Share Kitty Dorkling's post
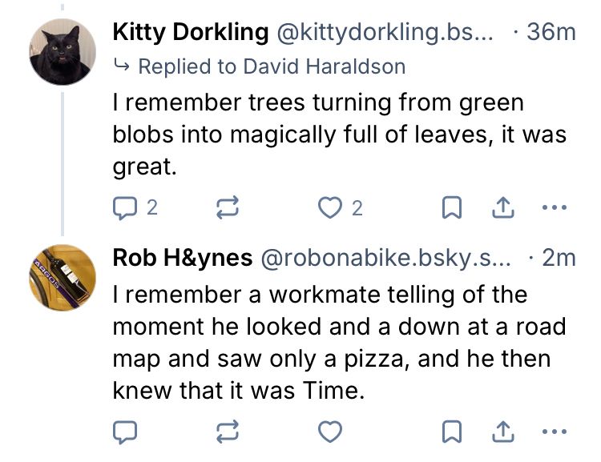Viewport: 601px width, 462px height. pos(502,209)
